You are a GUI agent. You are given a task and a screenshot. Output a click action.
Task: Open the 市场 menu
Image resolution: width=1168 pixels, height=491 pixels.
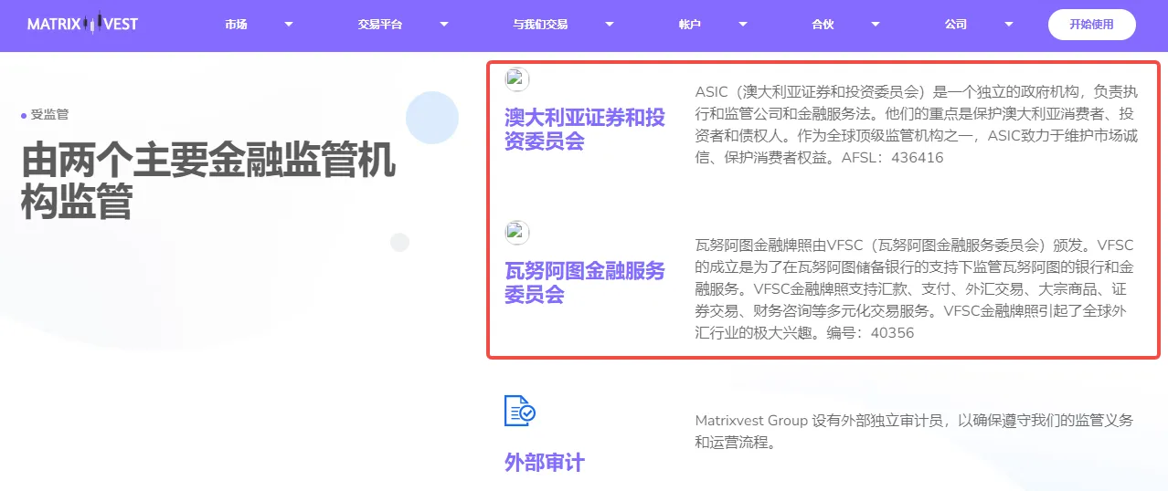click(236, 25)
